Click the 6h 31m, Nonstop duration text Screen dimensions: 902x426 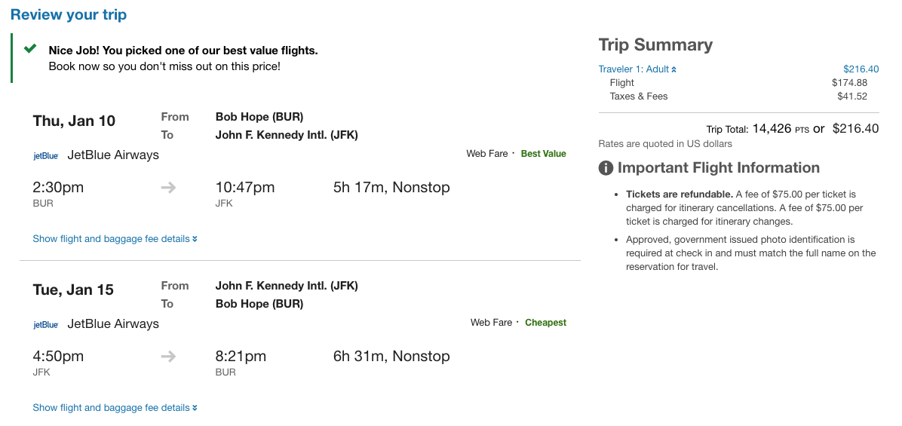[391, 357]
